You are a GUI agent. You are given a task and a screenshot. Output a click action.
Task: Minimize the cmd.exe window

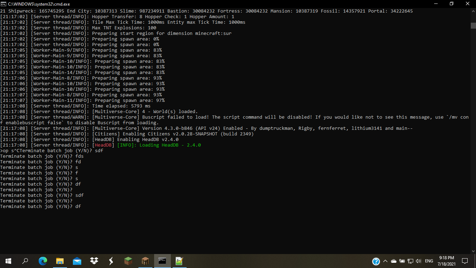[436, 3]
